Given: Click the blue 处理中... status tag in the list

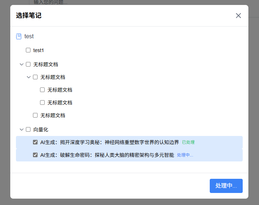Looking at the screenshot, I should [185, 155].
